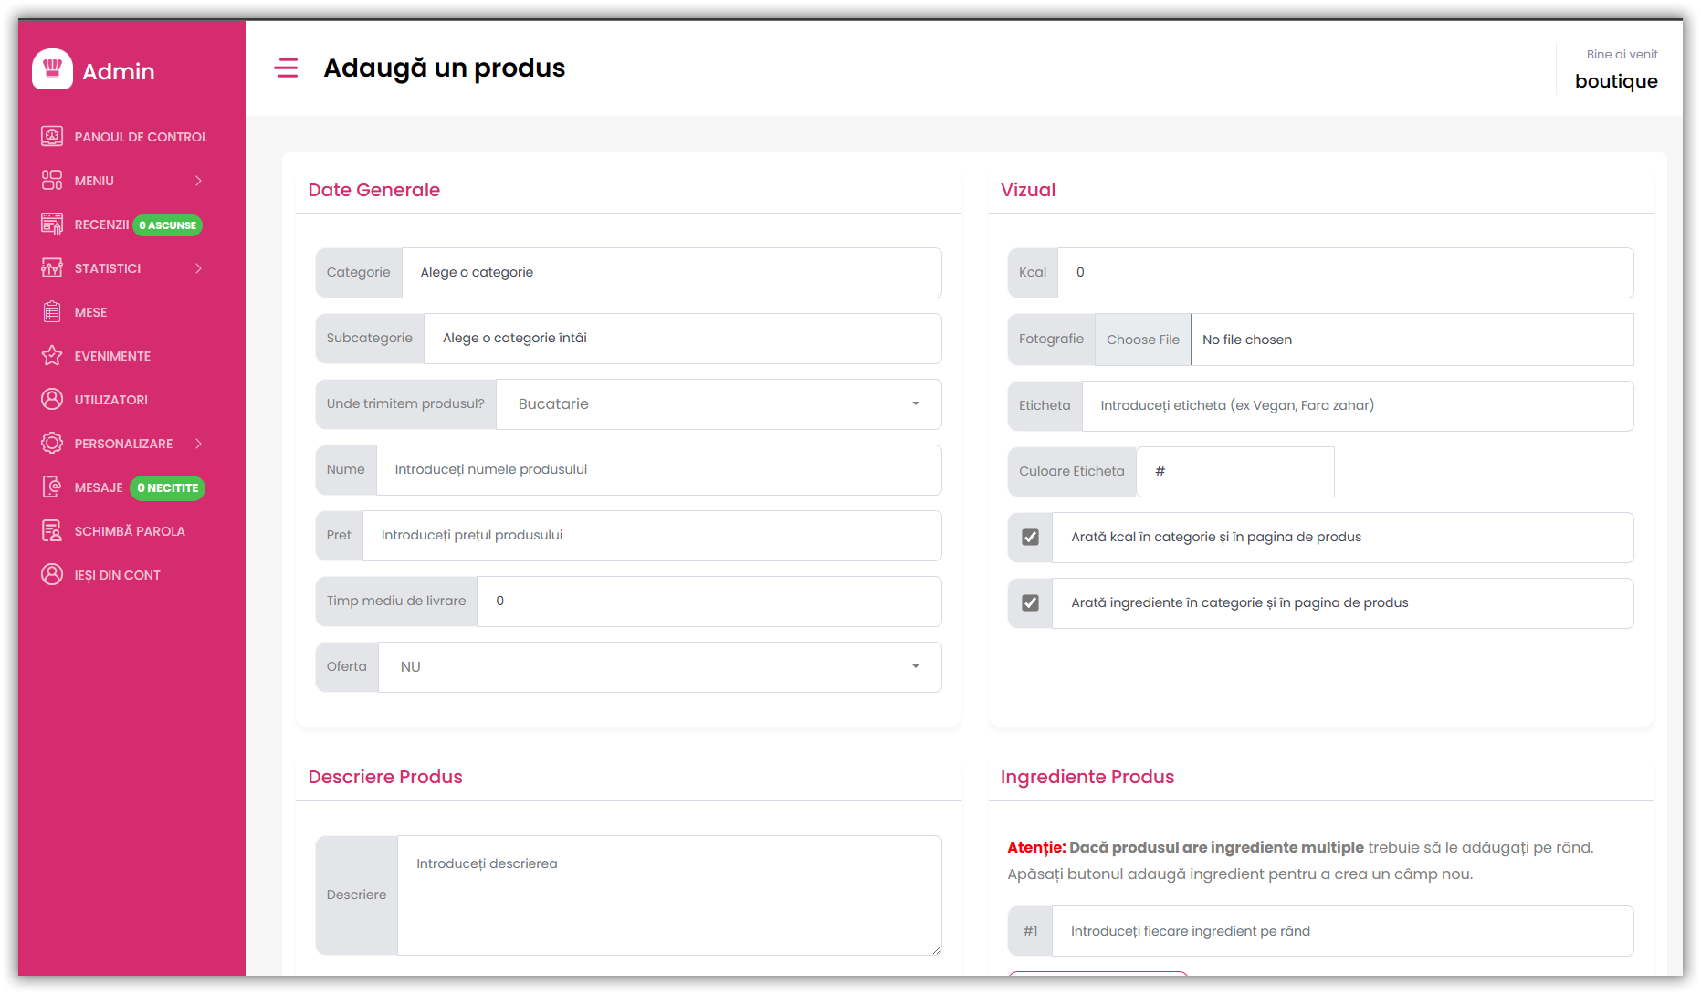Open the Alege o categorie selector
The height and width of the screenshot is (994, 1701).
coord(672,273)
